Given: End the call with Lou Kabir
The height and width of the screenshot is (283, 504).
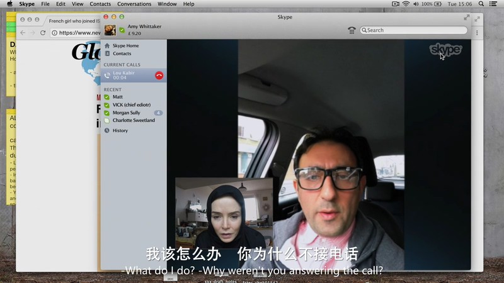Looking at the screenshot, I should (x=159, y=75).
